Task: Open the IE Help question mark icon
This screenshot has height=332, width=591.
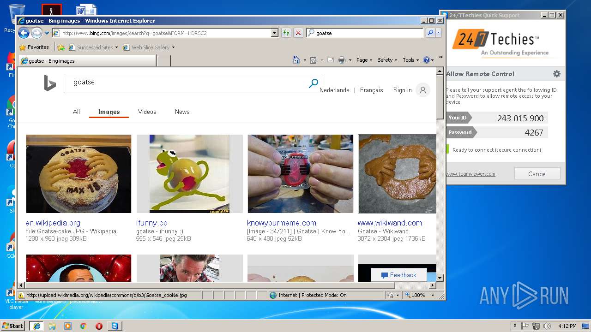Action: point(426,60)
